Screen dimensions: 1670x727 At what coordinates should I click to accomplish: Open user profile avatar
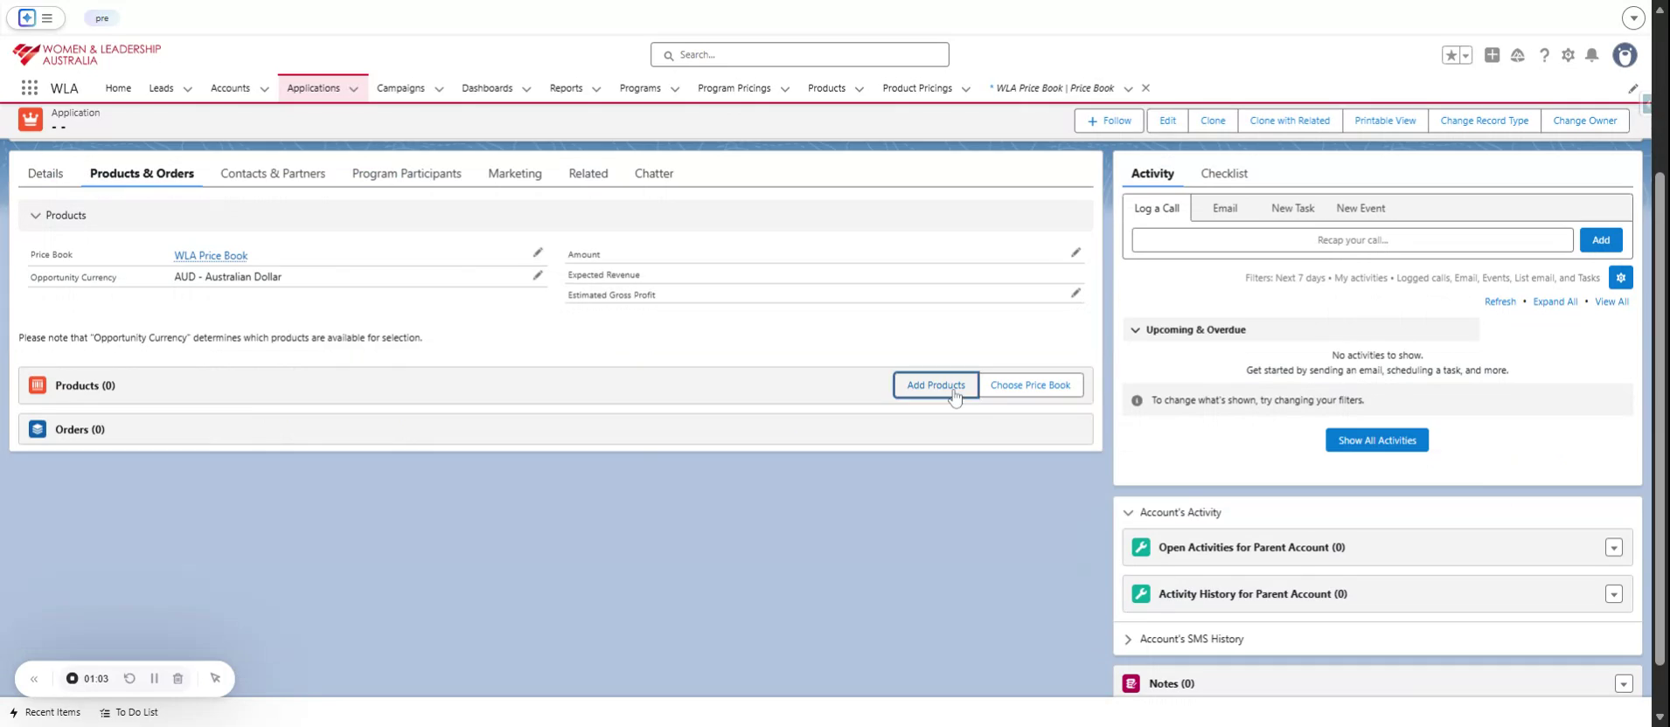coord(1625,55)
